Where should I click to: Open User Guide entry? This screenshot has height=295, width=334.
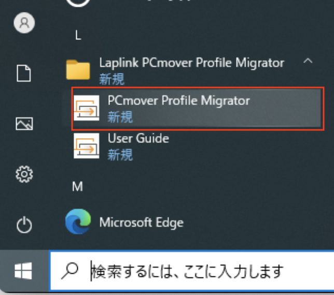pyautogui.click(x=192, y=146)
